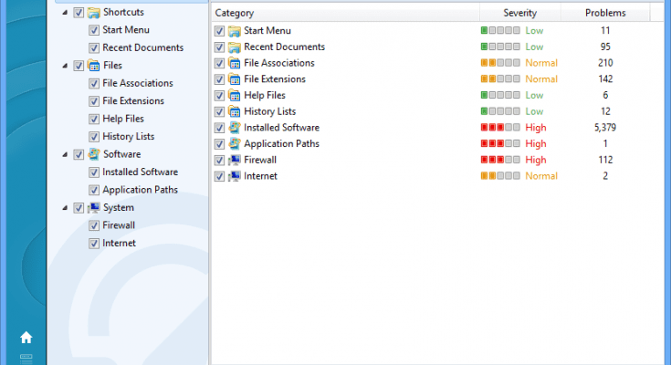Viewport: 671px width, 365px height.
Task: Click the System group icon in tree
Action: tap(93, 207)
